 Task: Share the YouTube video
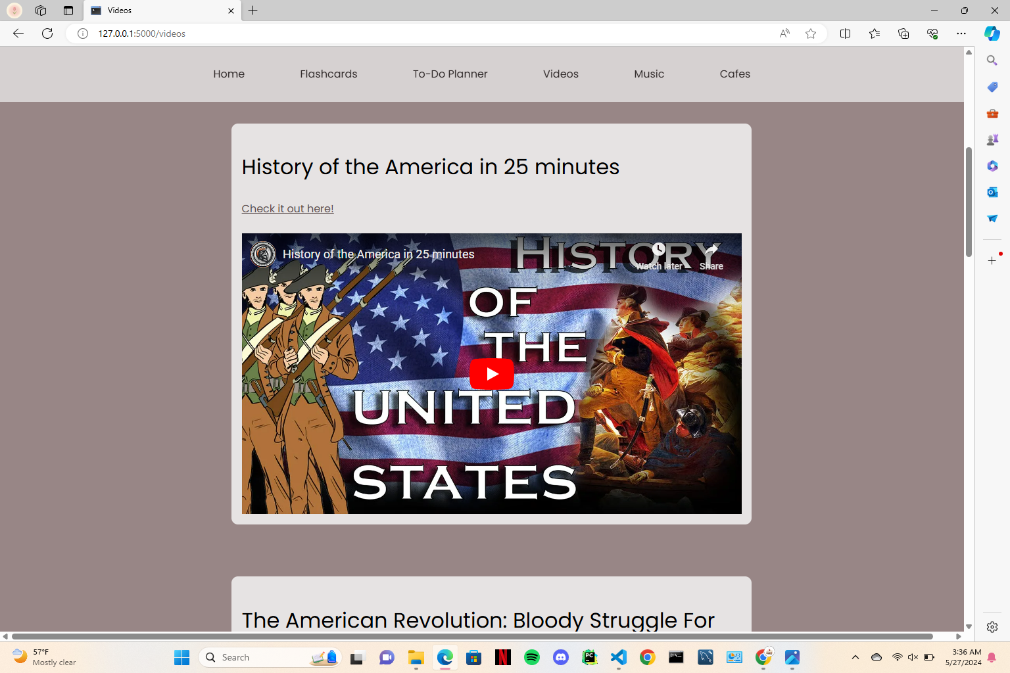point(711,257)
